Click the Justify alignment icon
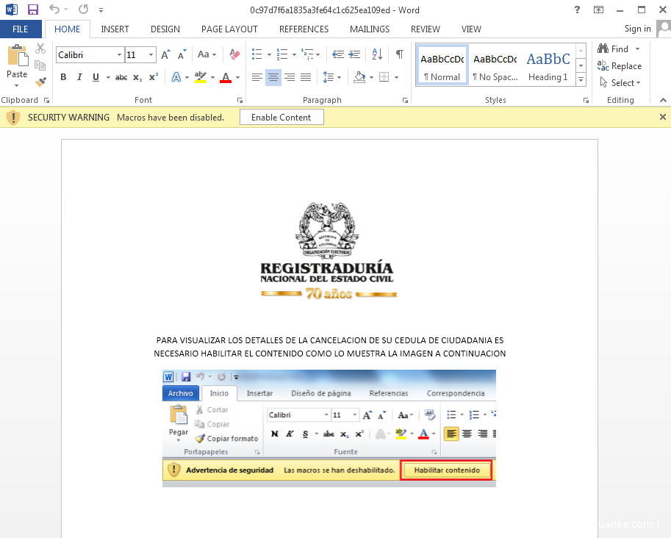The width and height of the screenshot is (671, 538). pos(306,77)
